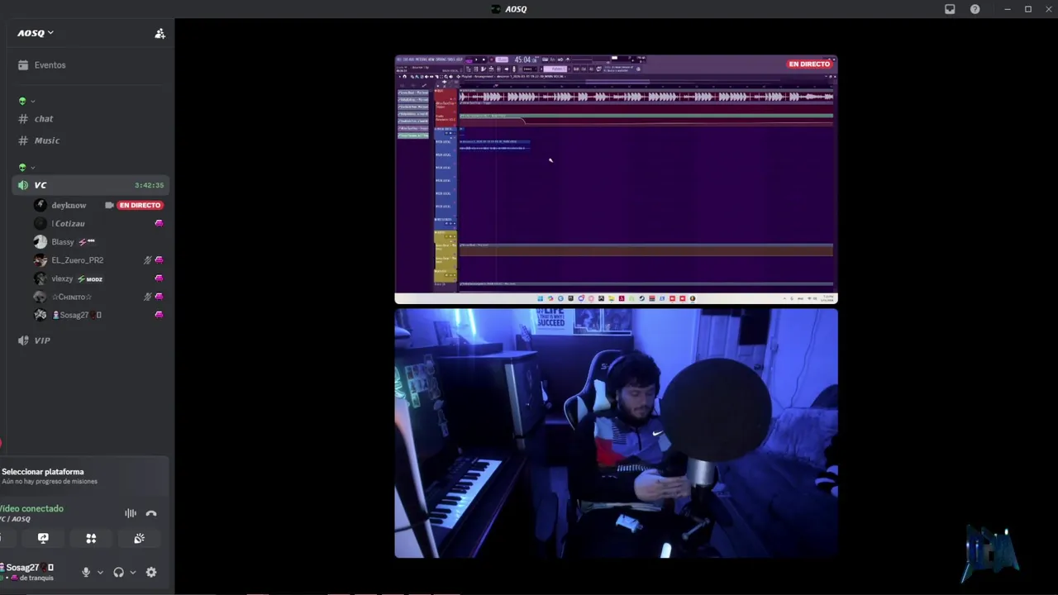Open the invite people icon beside AOSQ

160,33
